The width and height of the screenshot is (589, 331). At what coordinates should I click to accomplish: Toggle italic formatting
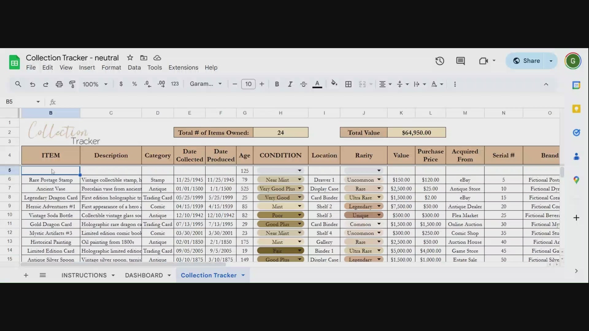point(290,84)
